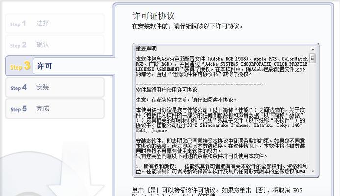Click the 1. 所有权和版权 clause line
This screenshot has height=196, width=340.
click(x=222, y=166)
